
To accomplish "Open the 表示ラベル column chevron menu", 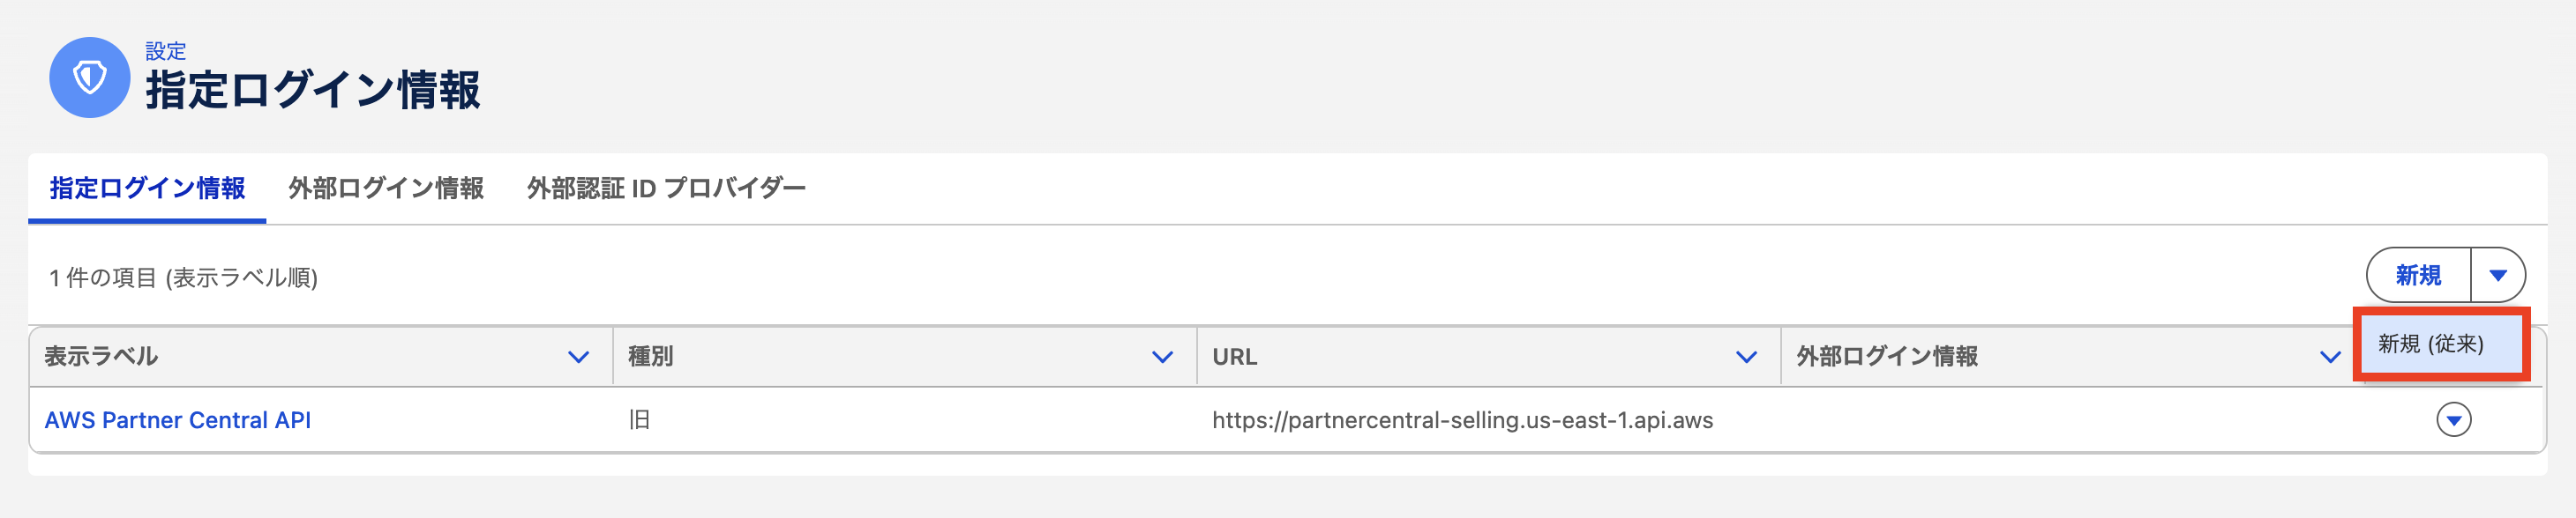I will [x=578, y=358].
